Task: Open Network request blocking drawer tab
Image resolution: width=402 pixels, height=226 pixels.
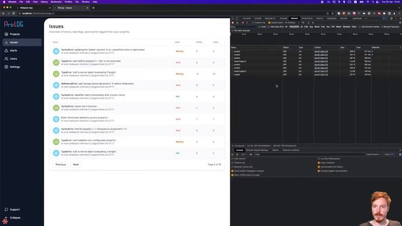Action: (x=257, y=150)
